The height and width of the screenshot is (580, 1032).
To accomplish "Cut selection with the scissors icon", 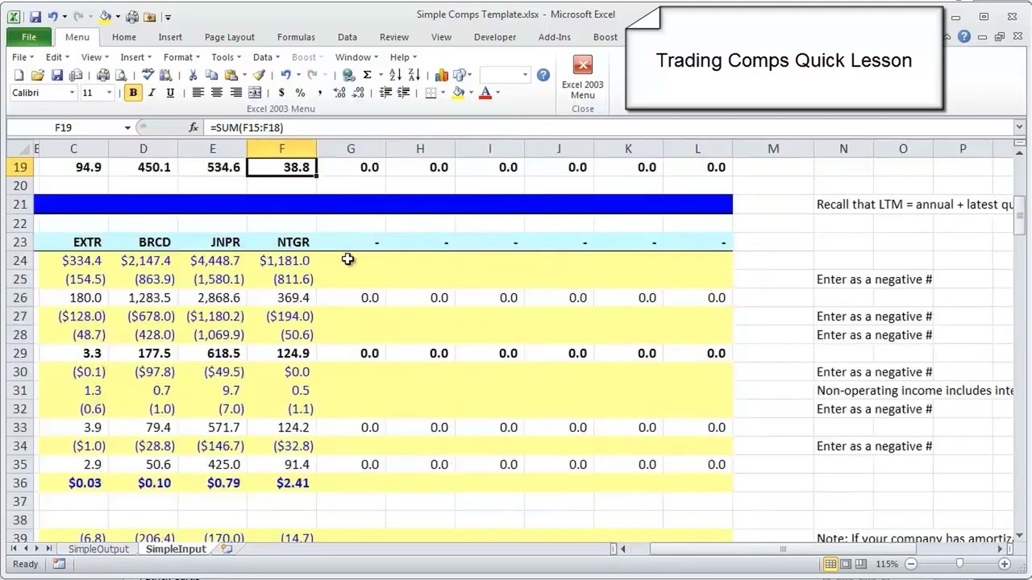I will pos(193,75).
